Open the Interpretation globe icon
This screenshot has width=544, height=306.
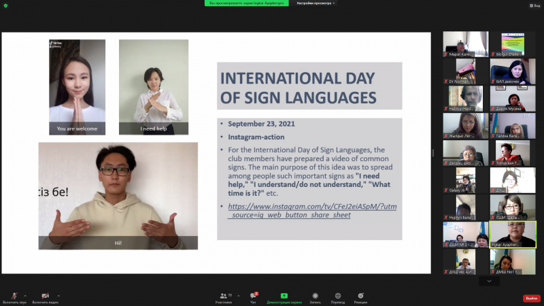pos(338,297)
